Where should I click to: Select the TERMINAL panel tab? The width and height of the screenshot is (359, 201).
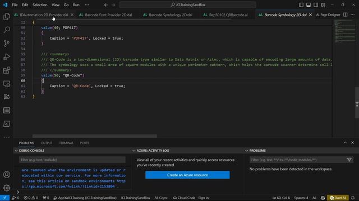pyautogui.click(x=66, y=143)
